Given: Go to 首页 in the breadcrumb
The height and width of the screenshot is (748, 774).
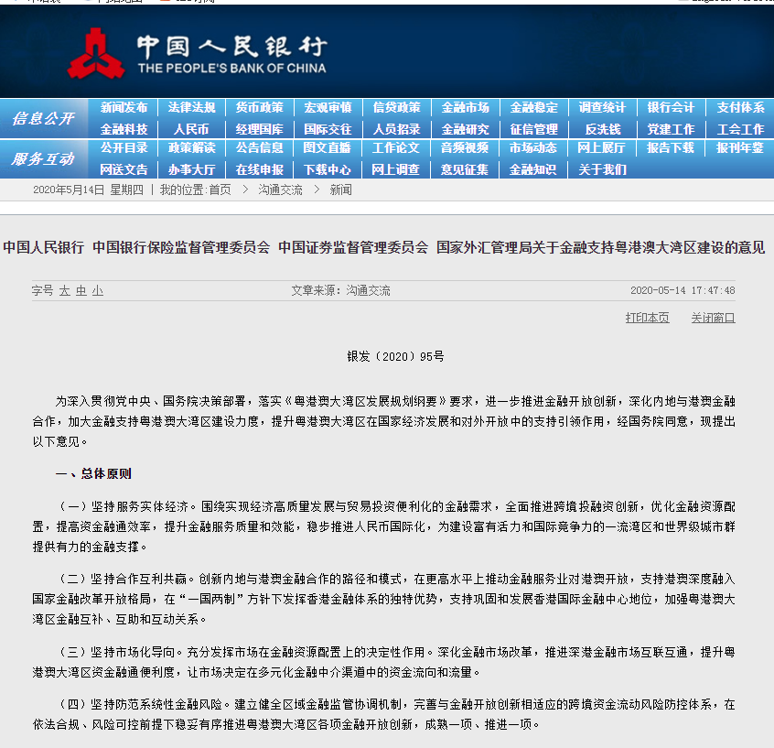Looking at the screenshot, I should (x=220, y=190).
